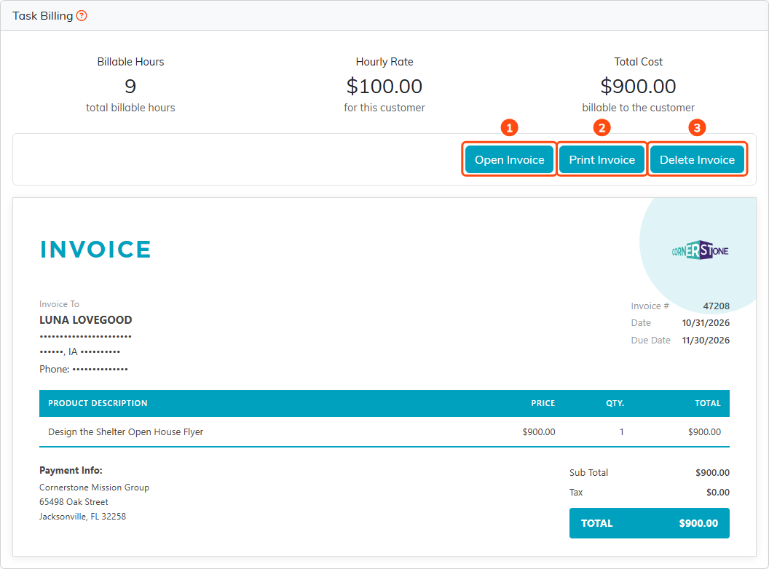Click the Delete Invoice button

click(697, 159)
